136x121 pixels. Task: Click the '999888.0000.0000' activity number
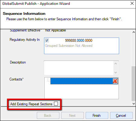pos(79,41)
